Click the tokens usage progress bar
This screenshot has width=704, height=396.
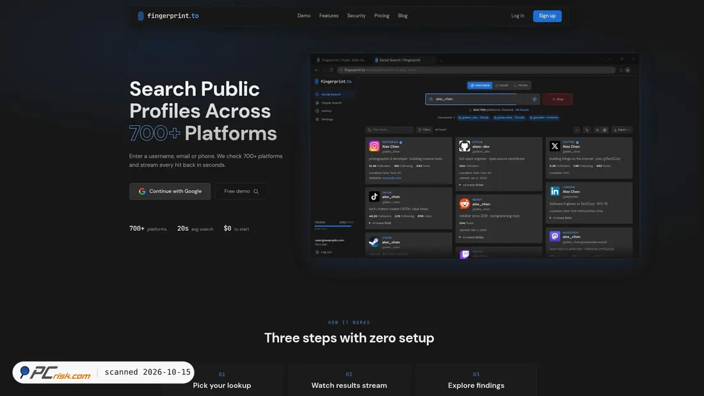click(334, 226)
